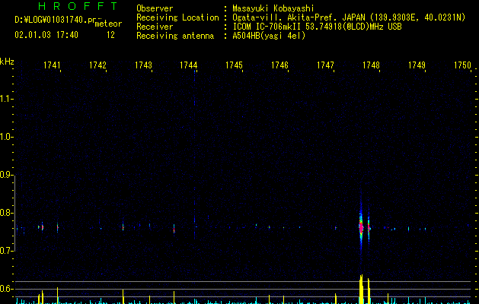Click the 0.6 kHz axis label
This screenshot has width=479, height=304.
pos(6,289)
